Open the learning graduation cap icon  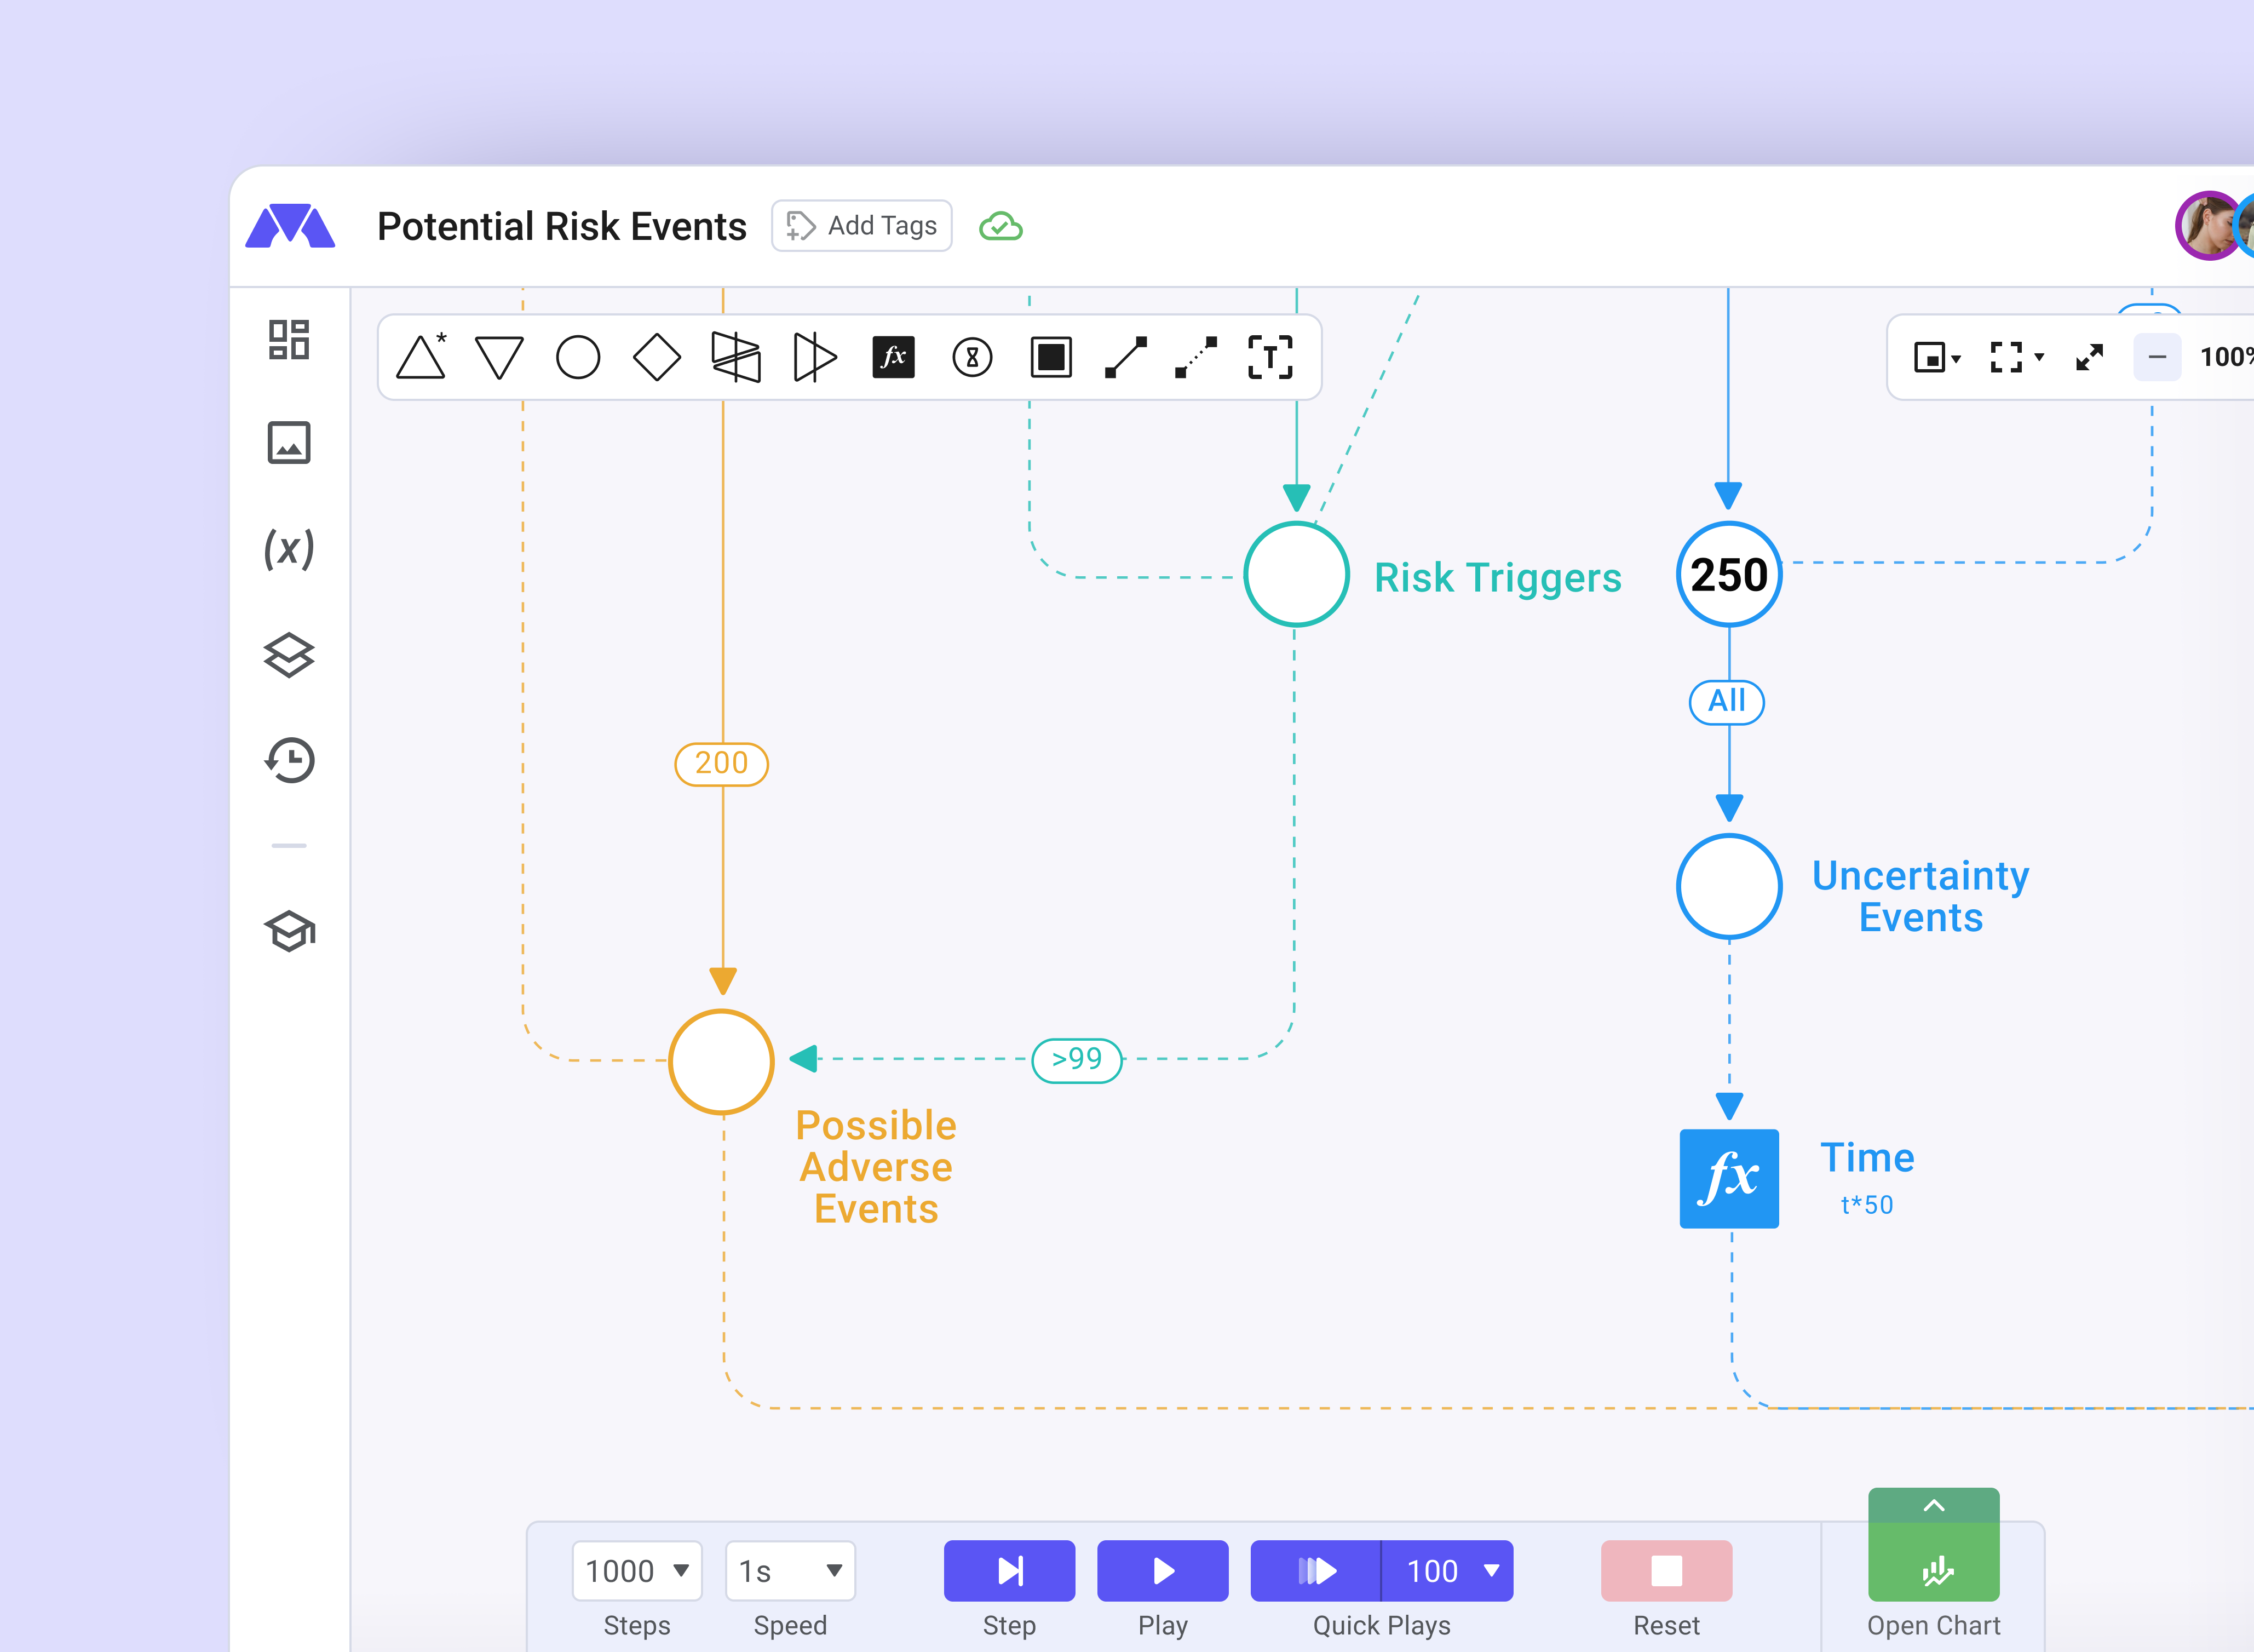tap(289, 931)
